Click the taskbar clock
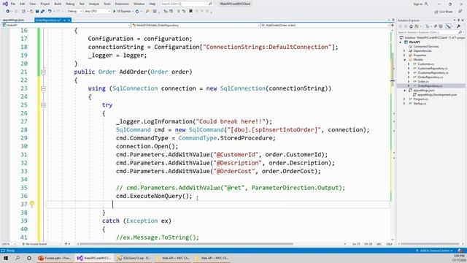467x263 pixels. point(459,258)
